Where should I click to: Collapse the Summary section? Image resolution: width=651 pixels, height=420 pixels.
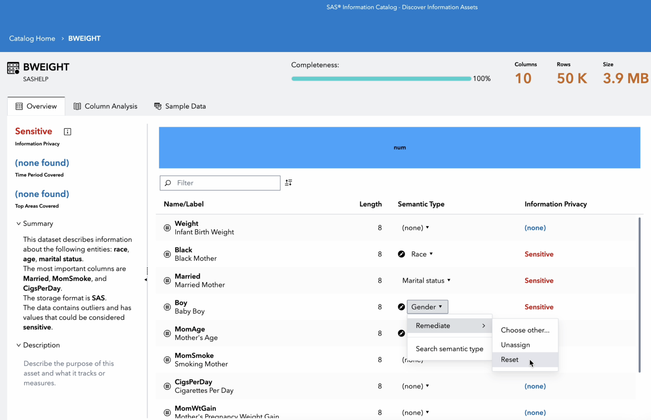tap(19, 223)
